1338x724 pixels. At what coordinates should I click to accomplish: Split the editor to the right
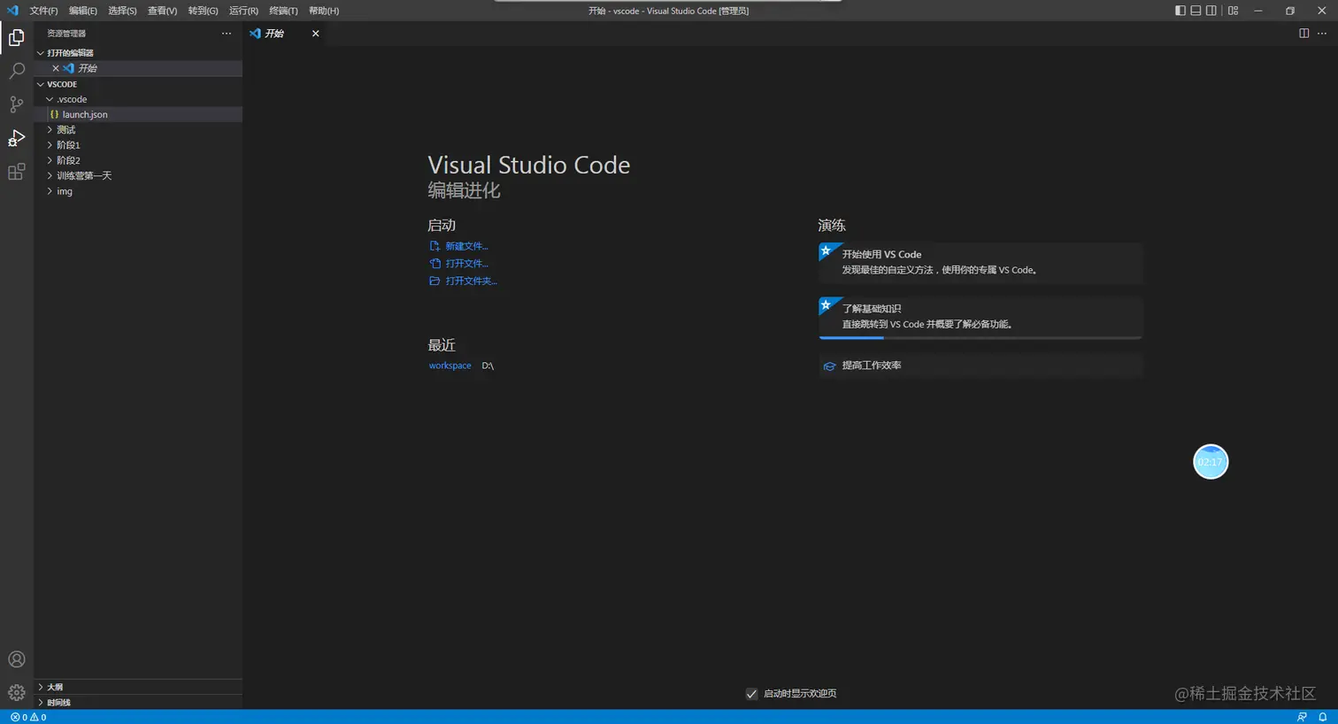(x=1303, y=34)
